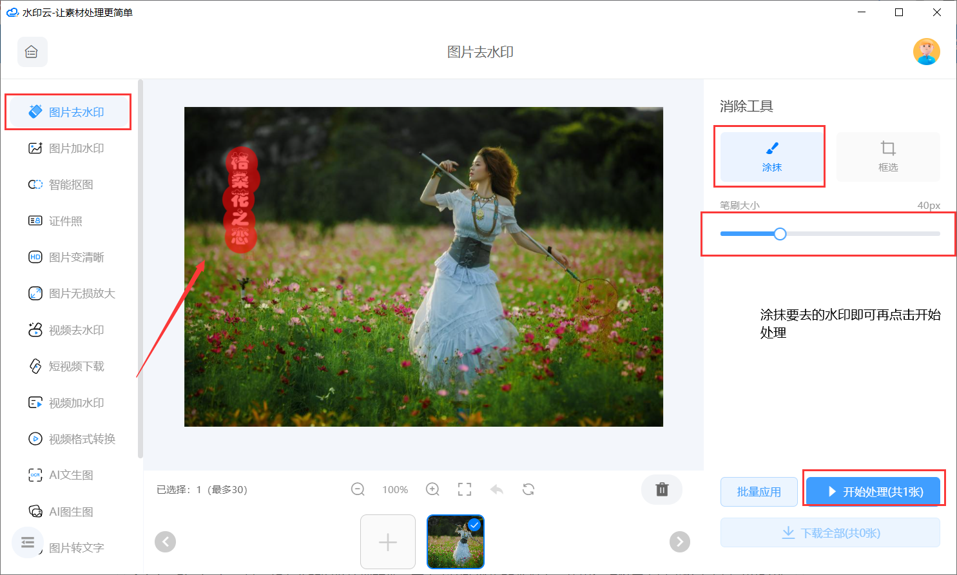957x575 pixels.
Task: Click the sidebar vertical scrollbar
Action: pos(140,269)
